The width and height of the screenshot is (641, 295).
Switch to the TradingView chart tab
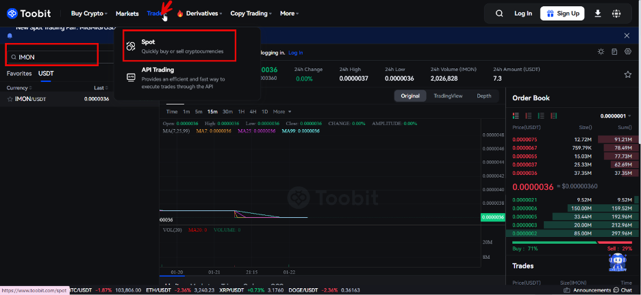[448, 96]
